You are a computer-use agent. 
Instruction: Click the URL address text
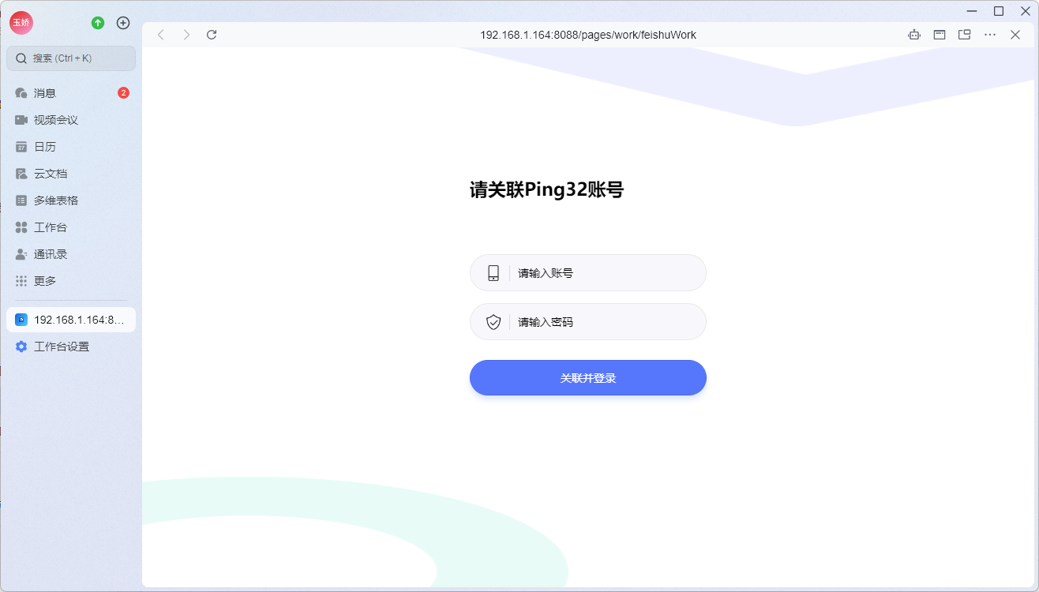pyautogui.click(x=588, y=35)
